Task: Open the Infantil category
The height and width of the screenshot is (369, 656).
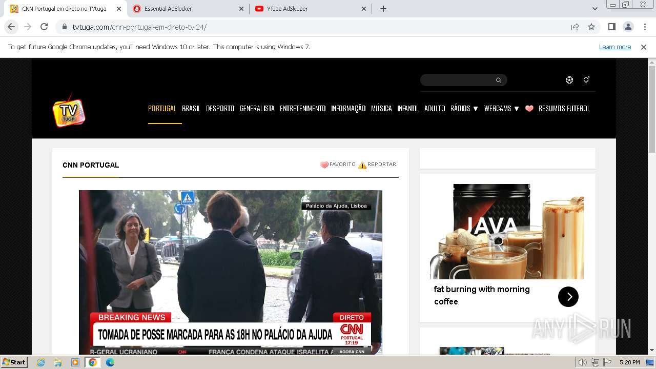Action: [x=408, y=109]
